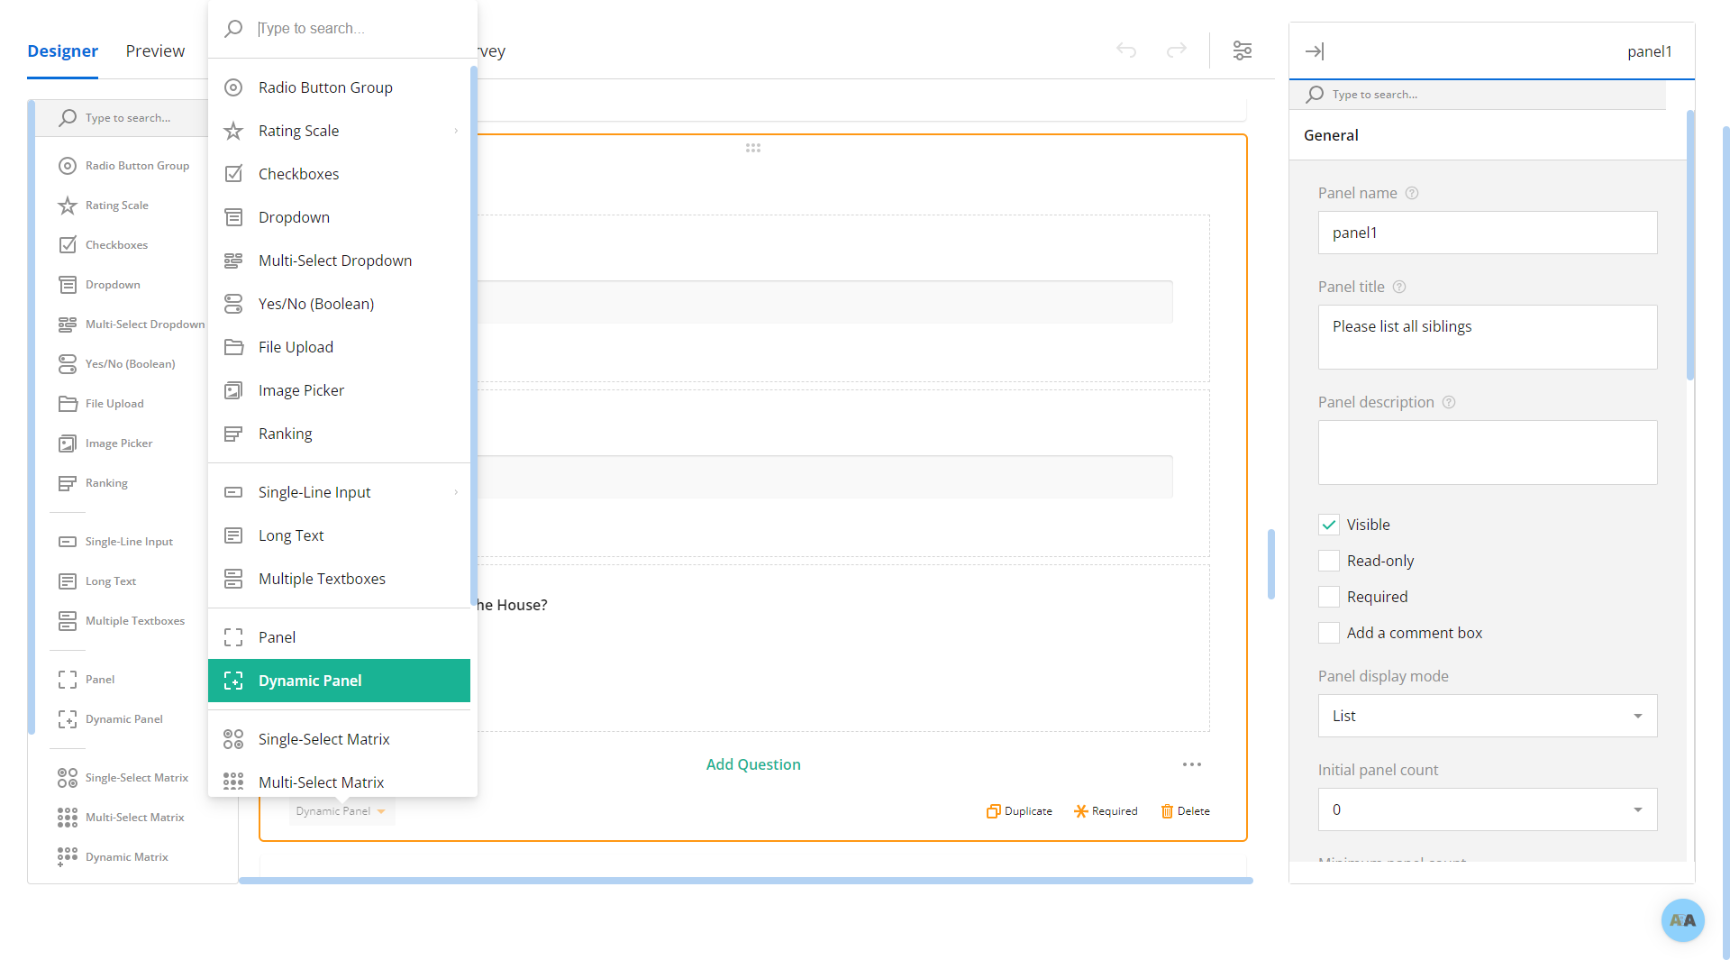This screenshot has width=1730, height=960.
Task: Open the Panel display mode dropdown
Action: (x=1487, y=716)
